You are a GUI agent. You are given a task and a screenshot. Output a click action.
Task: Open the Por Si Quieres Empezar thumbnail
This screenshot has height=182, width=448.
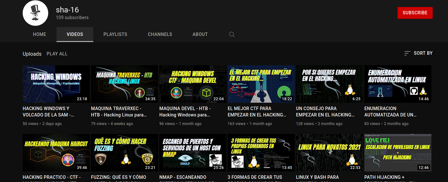point(330,84)
